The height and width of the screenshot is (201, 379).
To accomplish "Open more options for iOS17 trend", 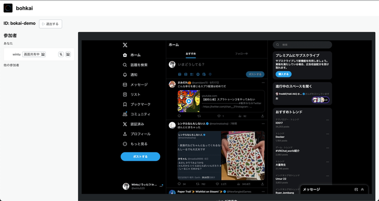I will coord(328,120).
